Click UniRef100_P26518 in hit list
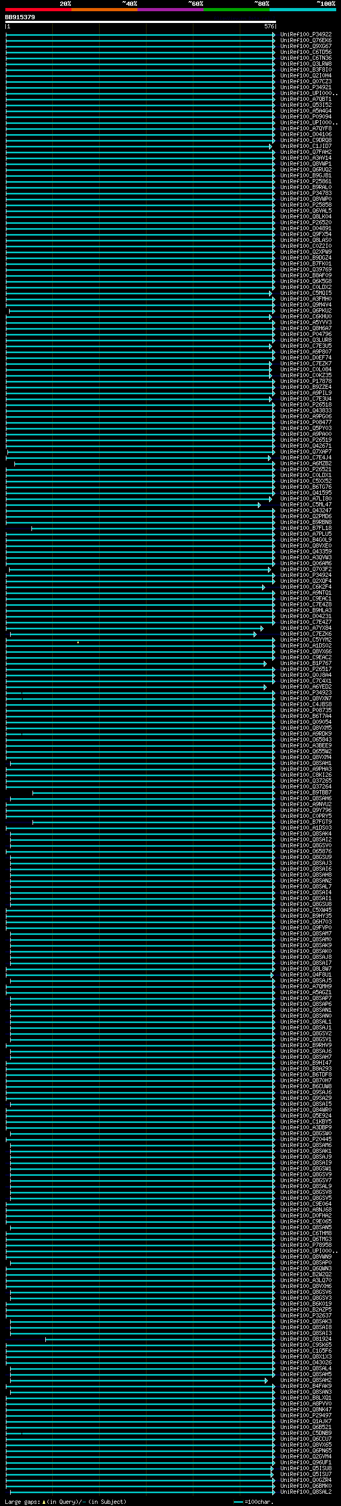 (306, 404)
